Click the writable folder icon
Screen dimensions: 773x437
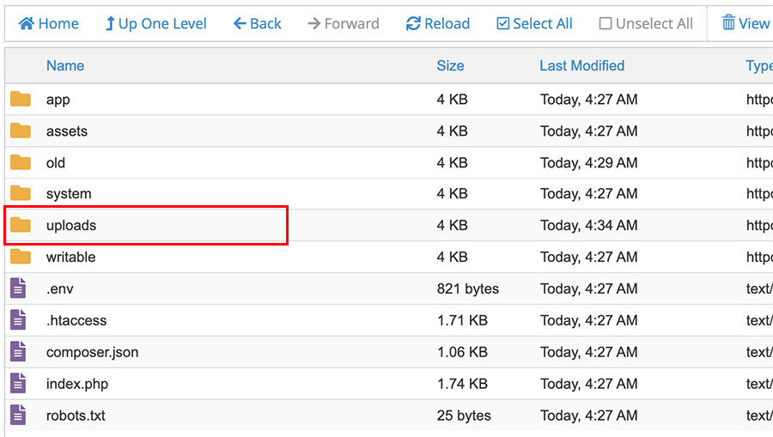point(21,257)
